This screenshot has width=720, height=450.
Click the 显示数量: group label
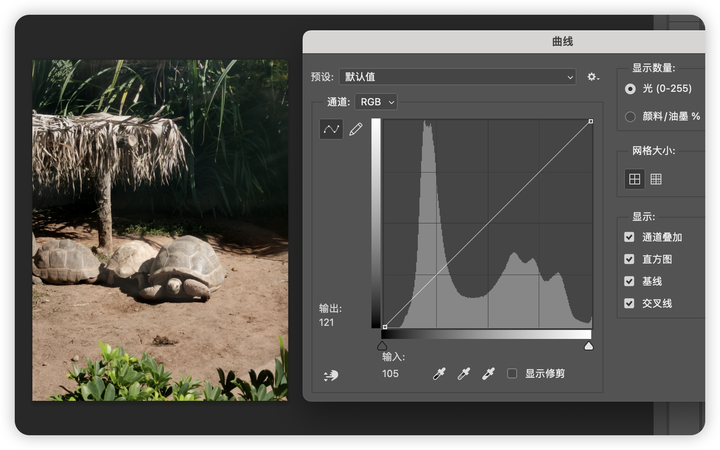[654, 68]
